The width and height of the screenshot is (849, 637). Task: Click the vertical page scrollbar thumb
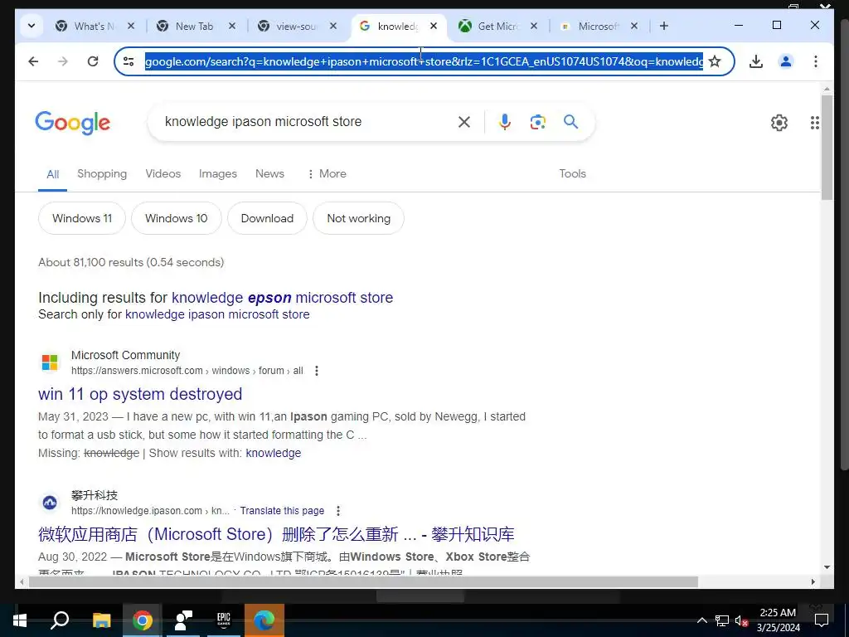(x=827, y=148)
